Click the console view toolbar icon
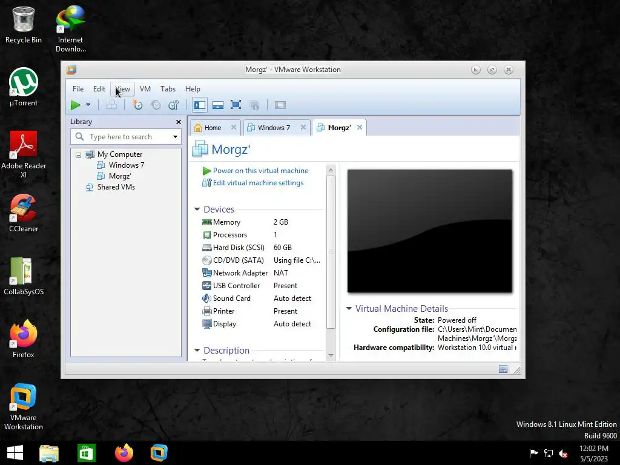The image size is (620, 465). click(280, 105)
